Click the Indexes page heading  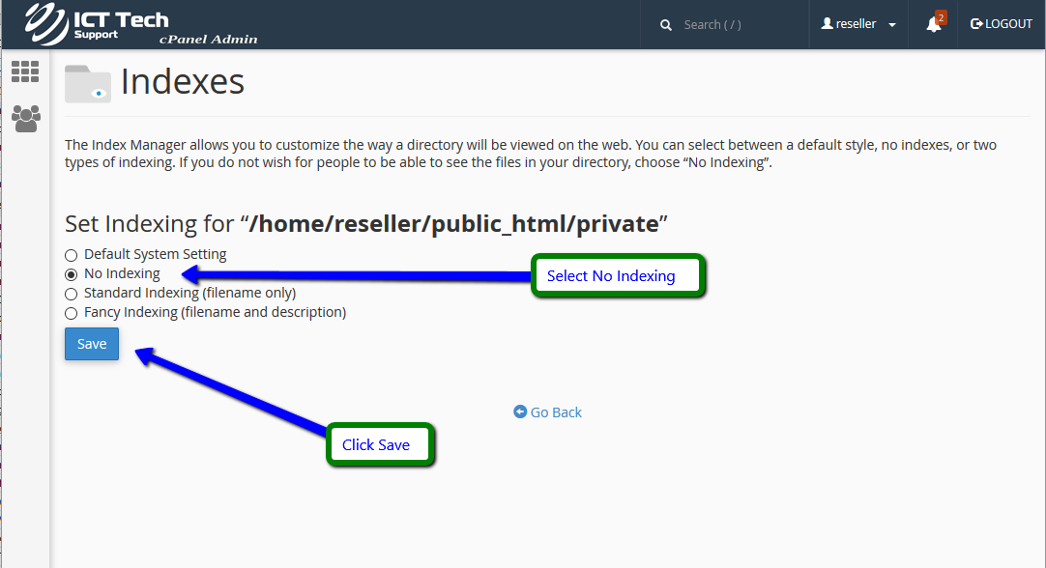point(183,82)
